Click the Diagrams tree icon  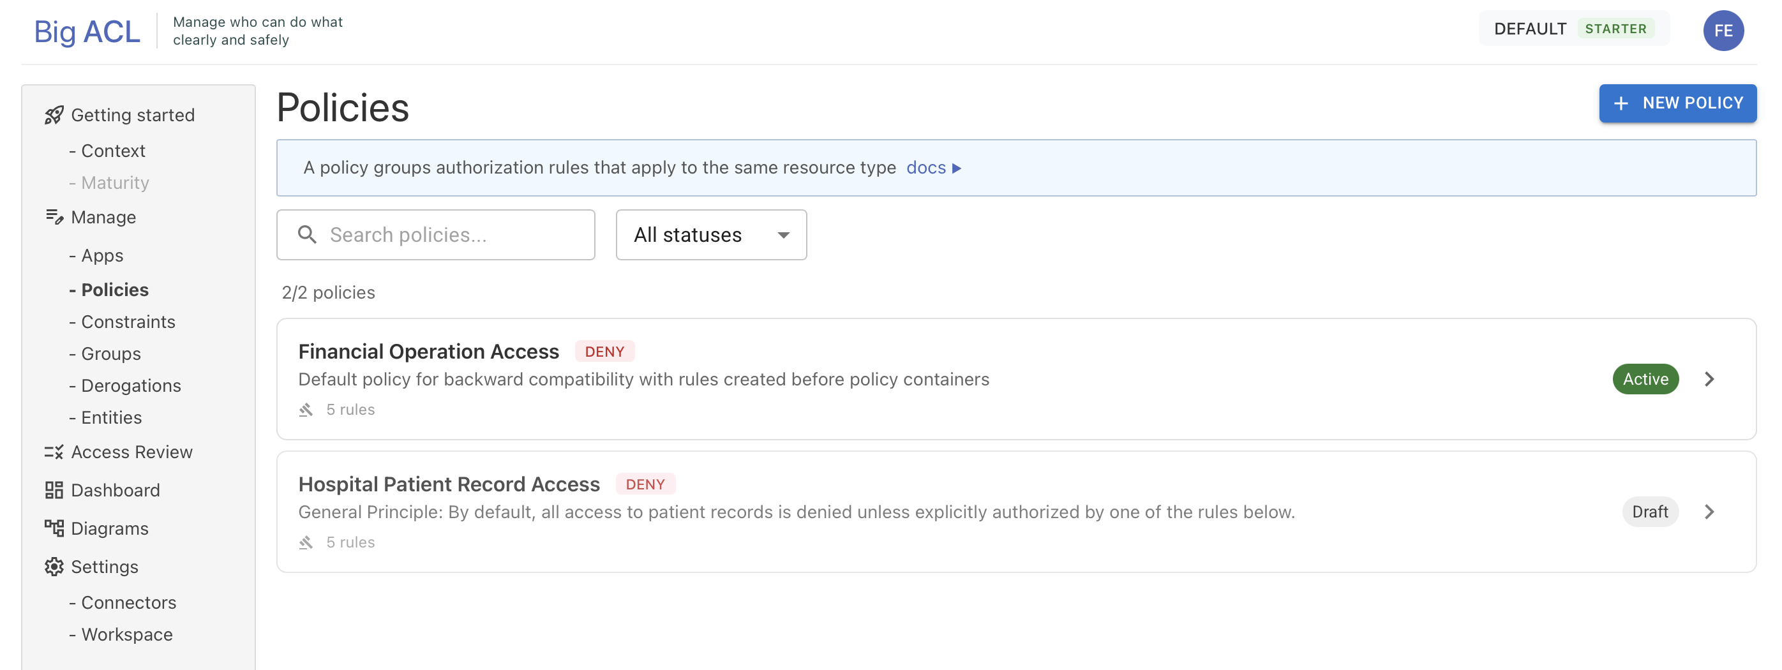click(54, 528)
